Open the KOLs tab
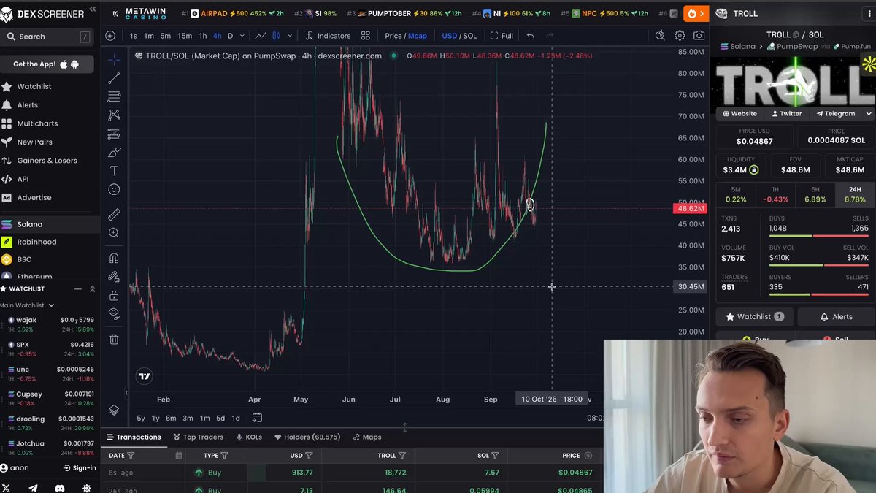Image resolution: width=876 pixels, height=493 pixels. click(248, 437)
